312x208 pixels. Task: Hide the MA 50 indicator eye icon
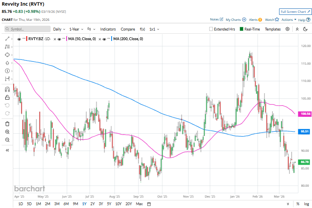point(59,39)
